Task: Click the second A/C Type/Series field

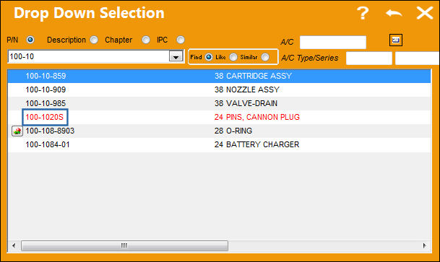Action: click(418, 58)
